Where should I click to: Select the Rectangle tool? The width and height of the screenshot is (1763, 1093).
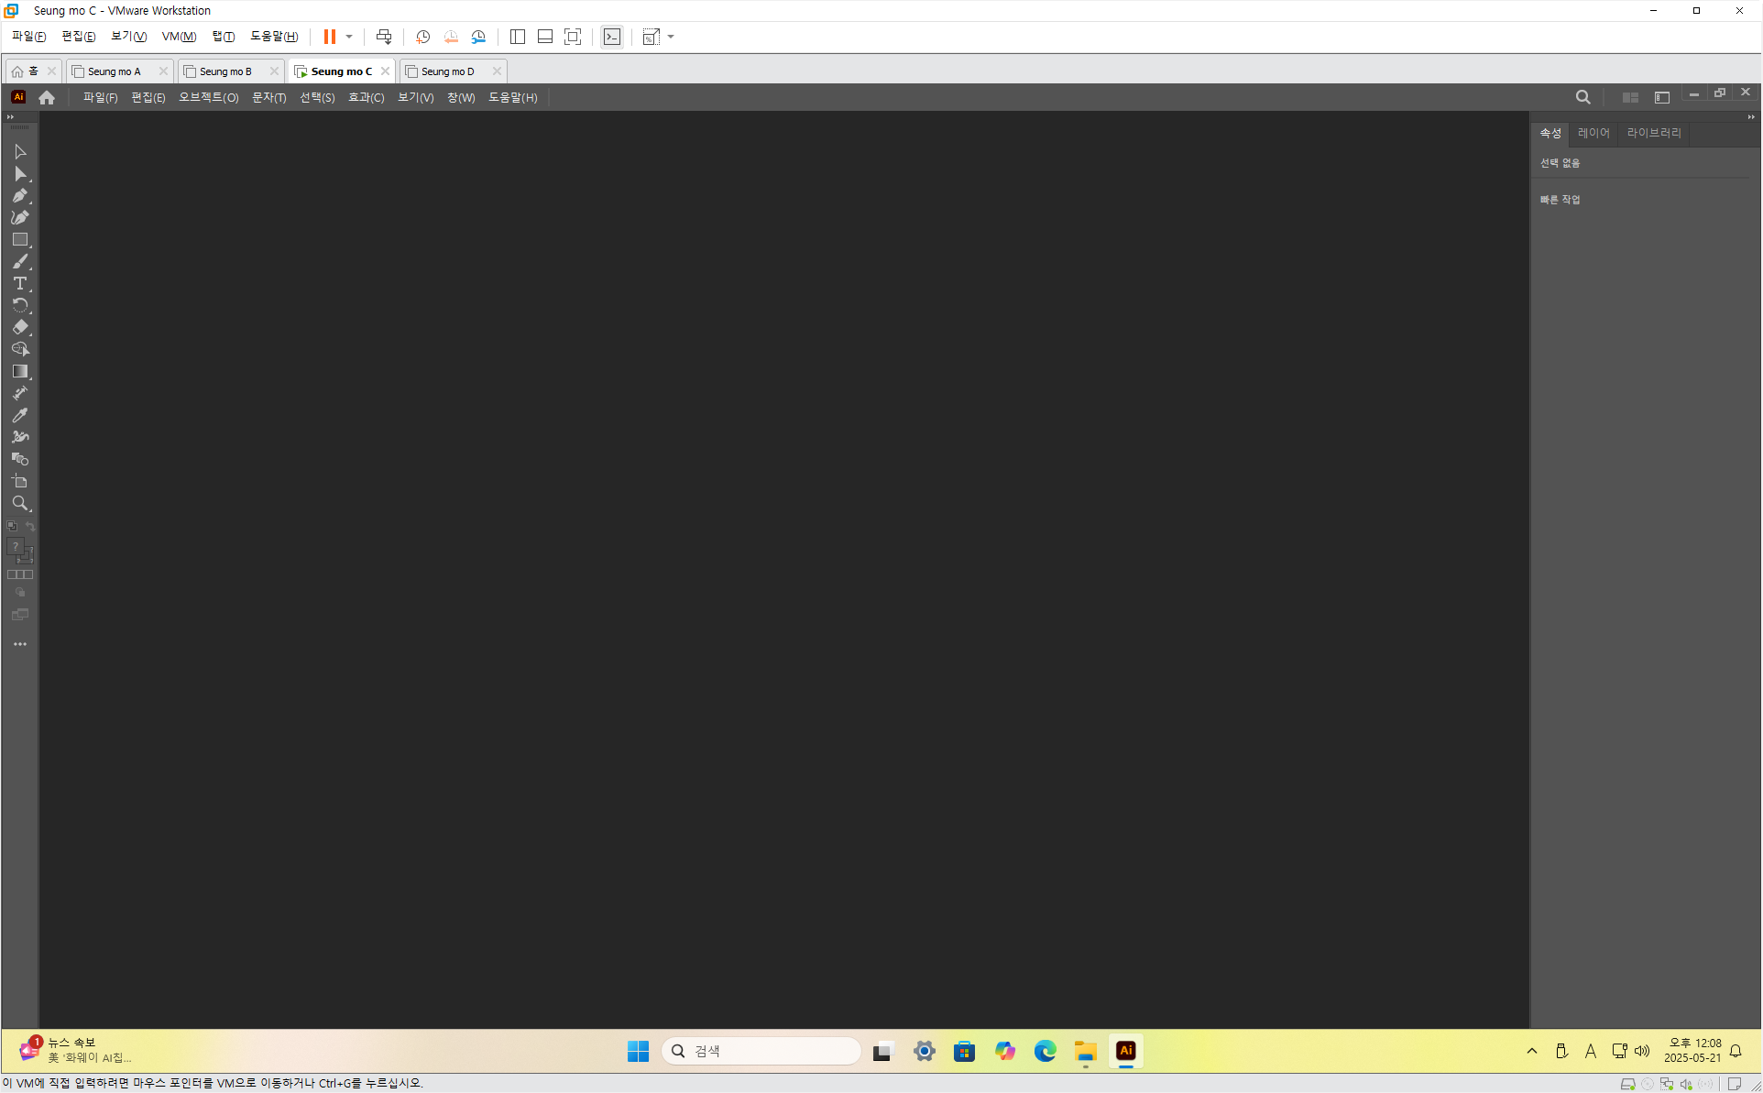pos(19,239)
